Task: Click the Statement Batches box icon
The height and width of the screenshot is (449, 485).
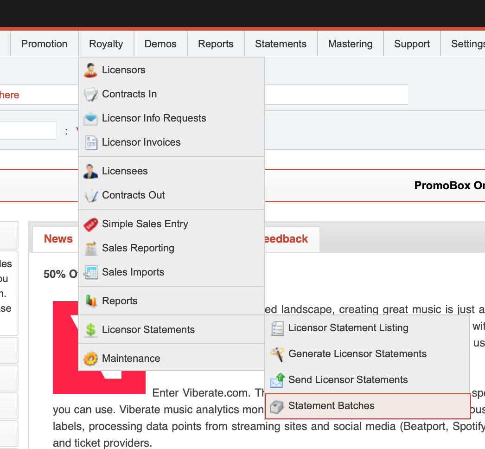Action: tap(277, 406)
